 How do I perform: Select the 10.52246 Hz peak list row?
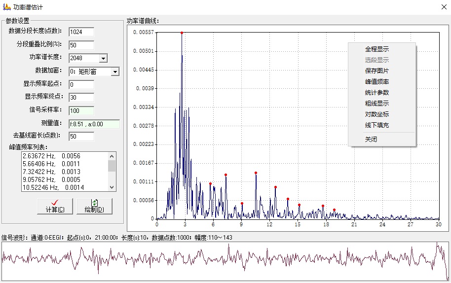pyautogui.click(x=65, y=187)
